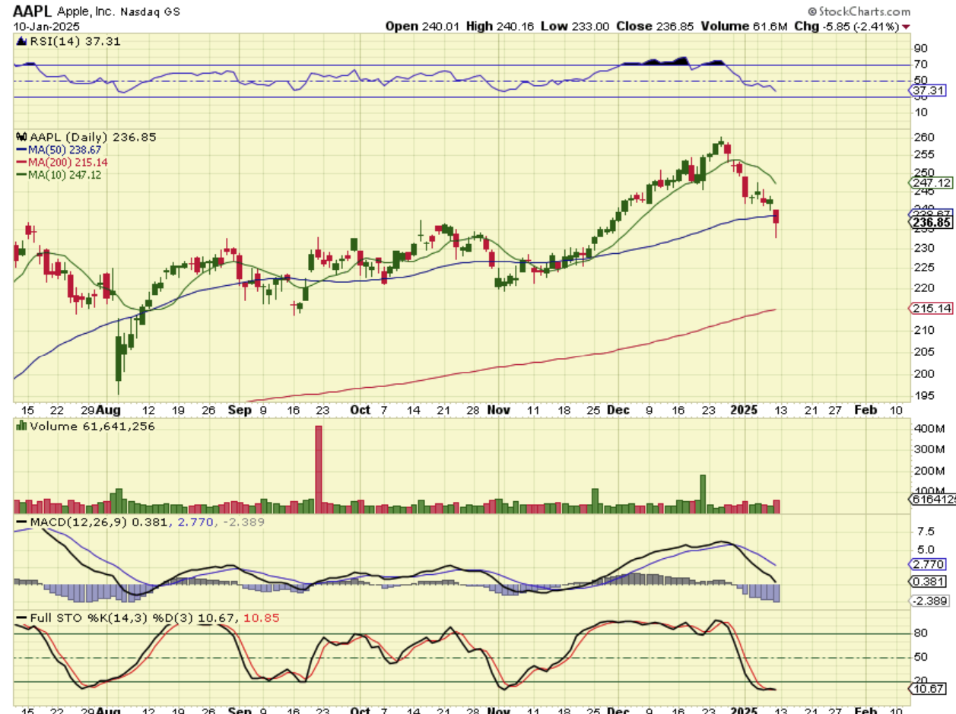The image size is (956, 714).
Task: Click the AAPL ticker symbol in chart title
Action: coord(33,11)
